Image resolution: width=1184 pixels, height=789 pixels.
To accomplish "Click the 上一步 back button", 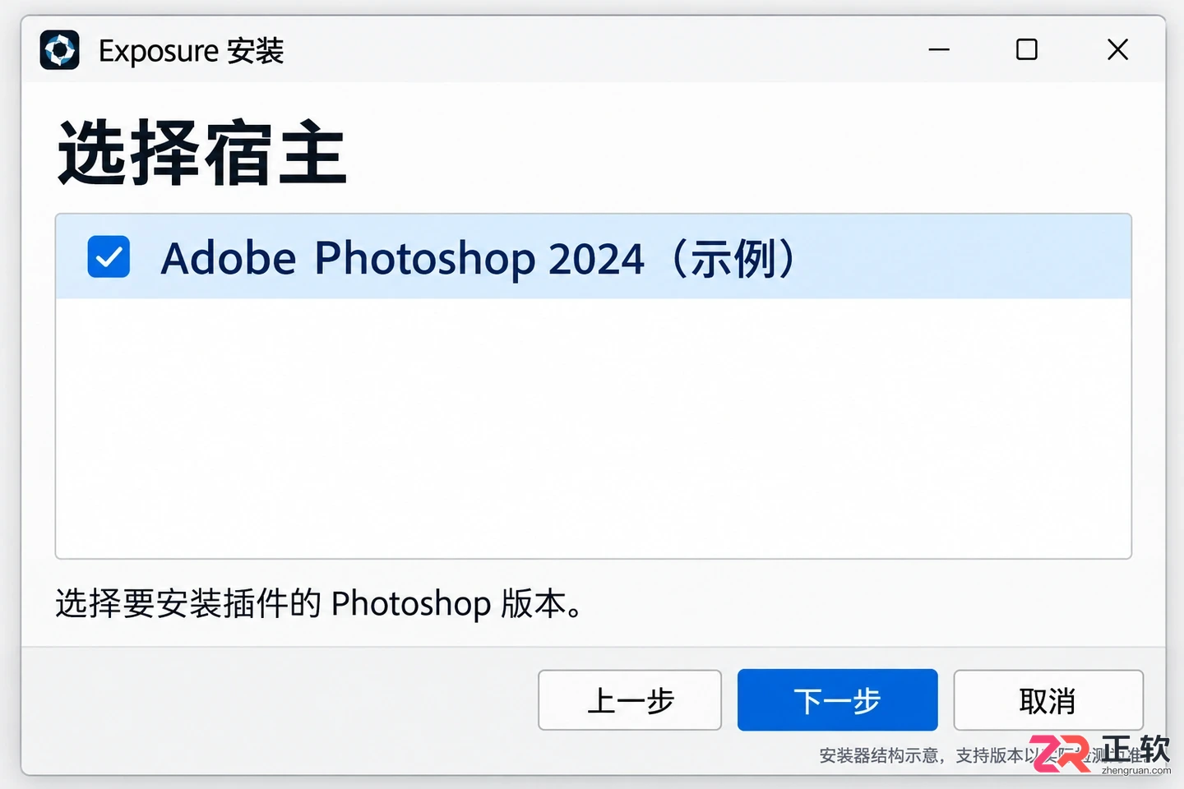I will [x=630, y=700].
